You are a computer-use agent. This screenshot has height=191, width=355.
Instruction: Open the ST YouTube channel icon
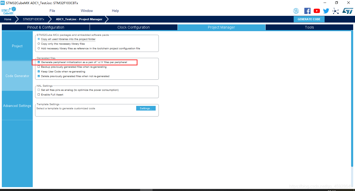tap(317, 11)
